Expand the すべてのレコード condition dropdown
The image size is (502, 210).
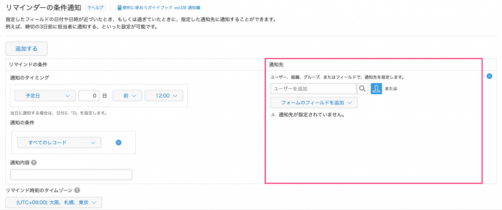pos(59,143)
